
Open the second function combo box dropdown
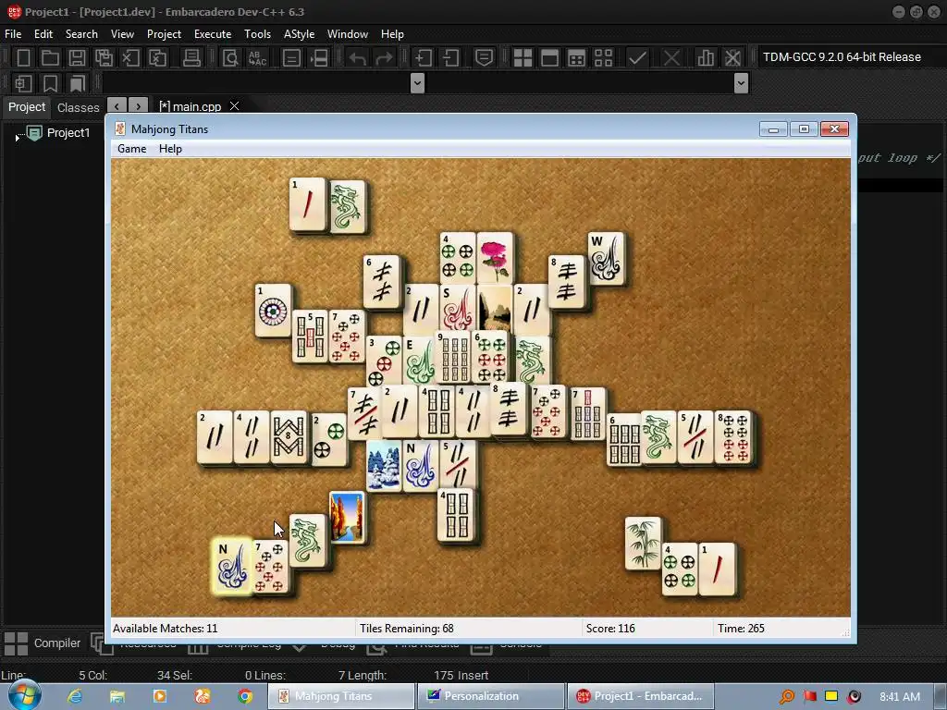(741, 82)
